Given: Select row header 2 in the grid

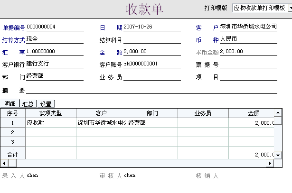Looking at the screenshot, I should 13,132.
